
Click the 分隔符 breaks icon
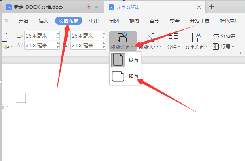(x=216, y=36)
